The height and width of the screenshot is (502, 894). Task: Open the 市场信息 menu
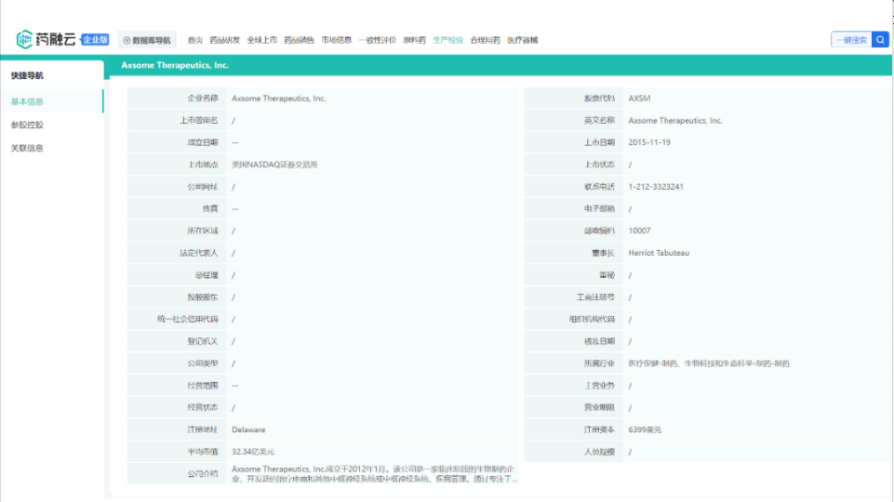(336, 40)
